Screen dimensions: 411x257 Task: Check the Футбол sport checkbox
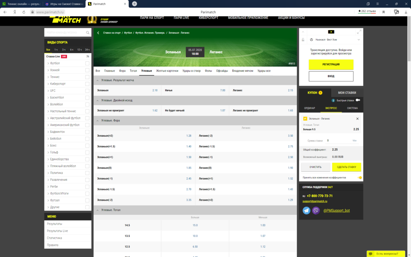pos(87,63)
